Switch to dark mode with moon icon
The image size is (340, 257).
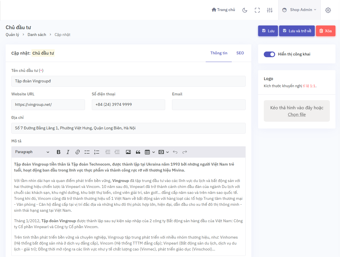point(245,10)
